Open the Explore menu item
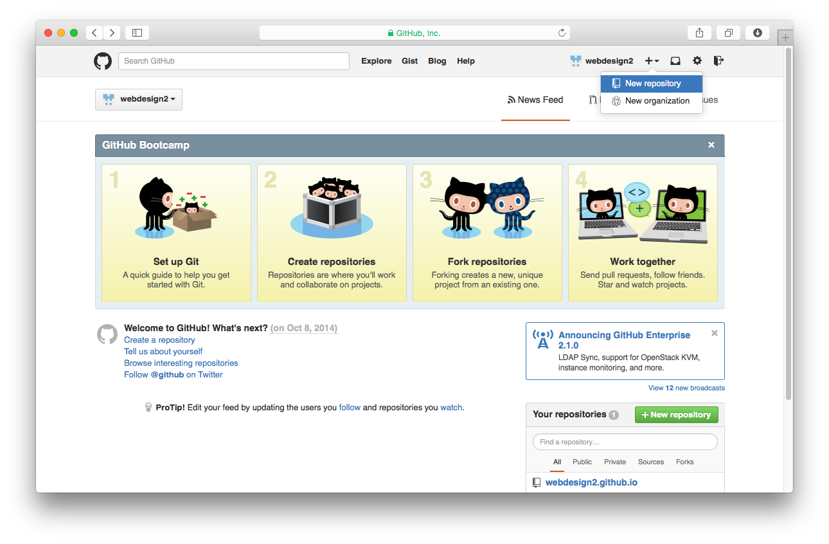The width and height of the screenshot is (829, 544). pyautogui.click(x=376, y=60)
